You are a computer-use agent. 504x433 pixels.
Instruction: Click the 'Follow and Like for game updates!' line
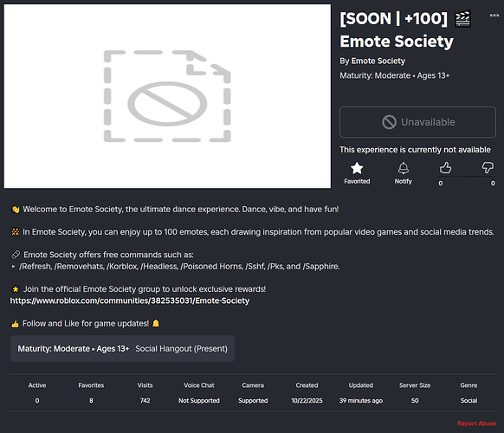(x=86, y=323)
